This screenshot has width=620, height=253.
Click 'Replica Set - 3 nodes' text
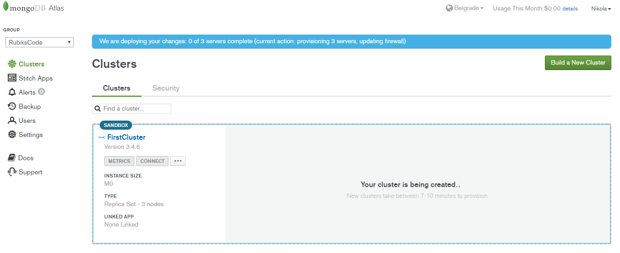click(134, 204)
